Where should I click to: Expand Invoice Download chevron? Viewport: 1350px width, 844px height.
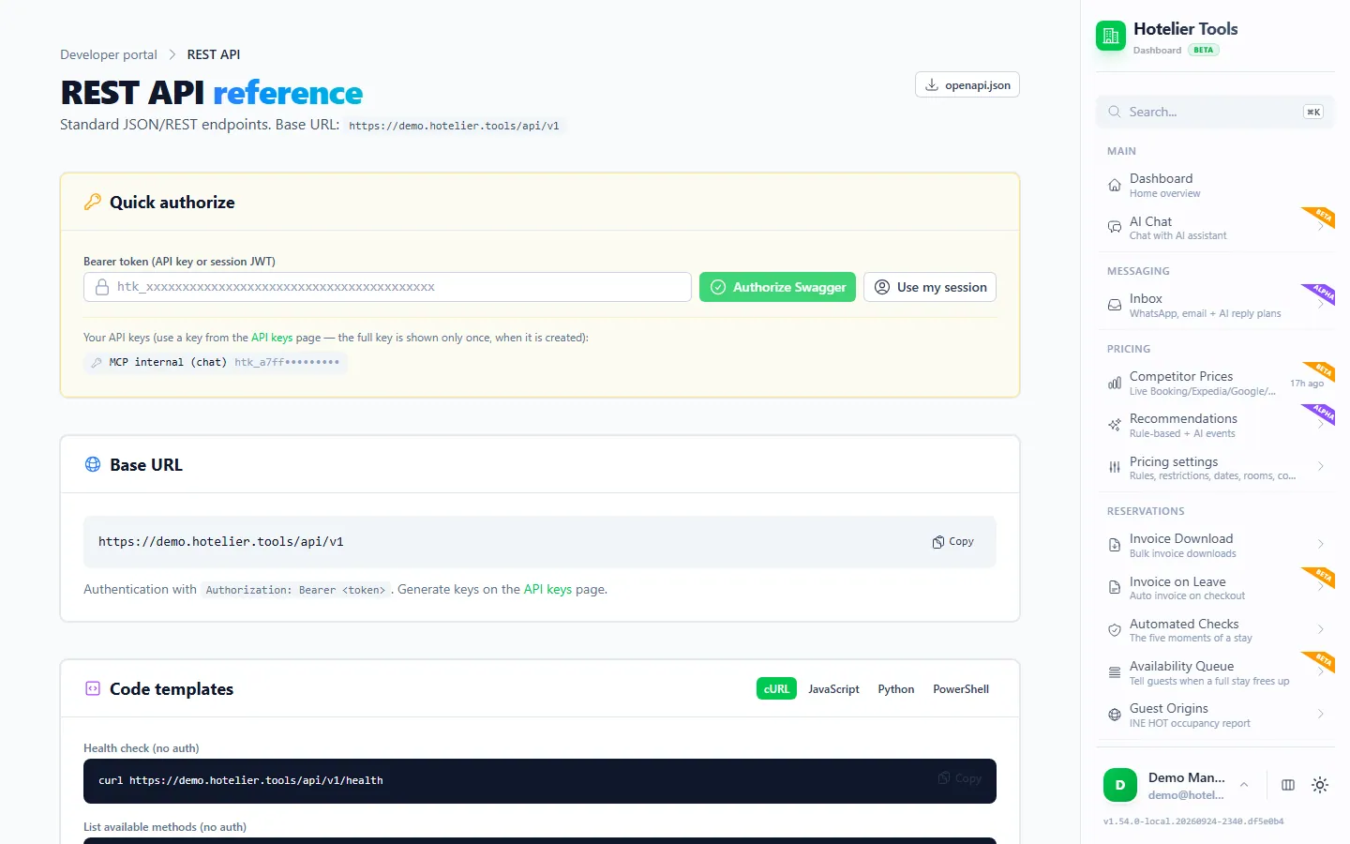point(1320,544)
